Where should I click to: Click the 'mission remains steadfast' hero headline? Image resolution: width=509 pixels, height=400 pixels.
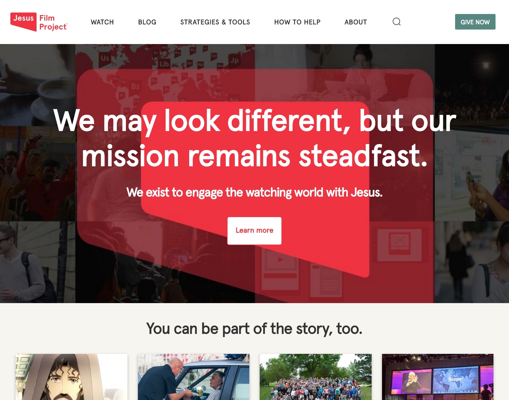tap(254, 155)
